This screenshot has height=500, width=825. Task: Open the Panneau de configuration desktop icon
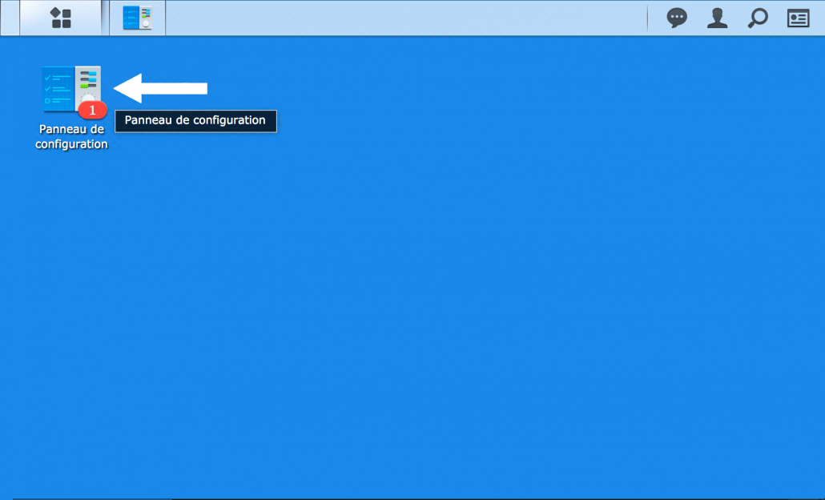[71, 90]
